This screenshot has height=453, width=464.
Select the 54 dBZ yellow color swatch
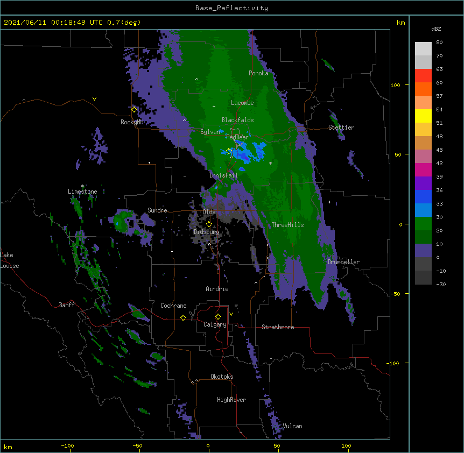(x=423, y=116)
